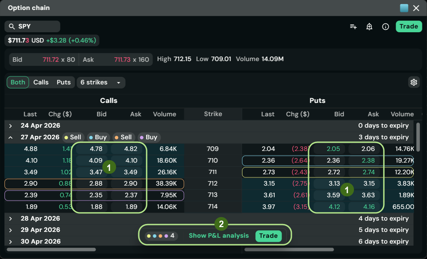Click the add to watchlist icon
427x259 pixels.
pos(353,26)
